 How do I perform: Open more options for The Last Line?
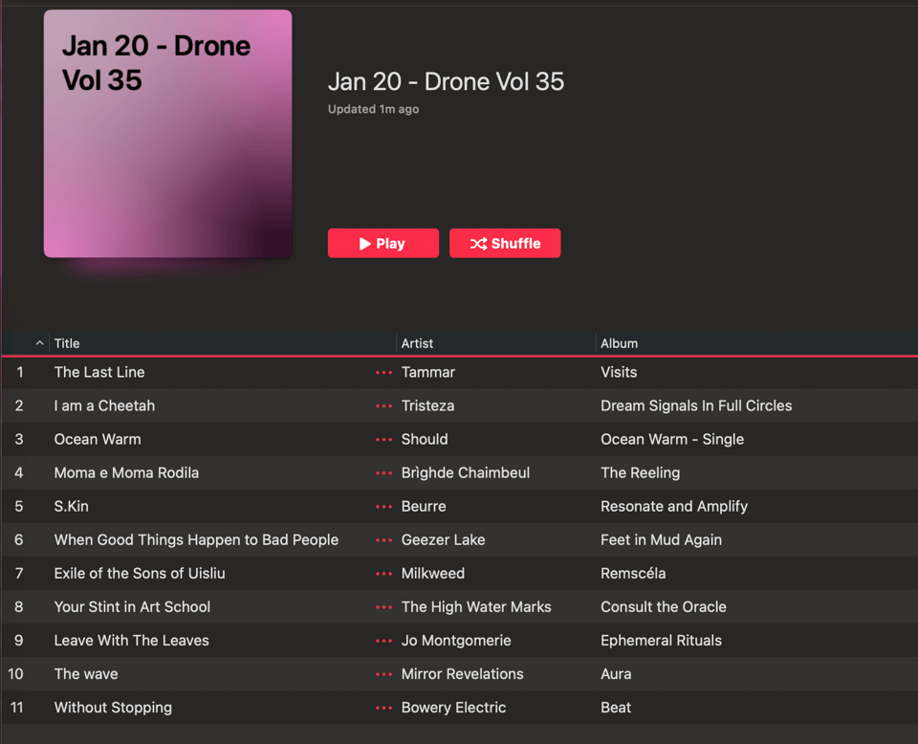pyautogui.click(x=384, y=373)
